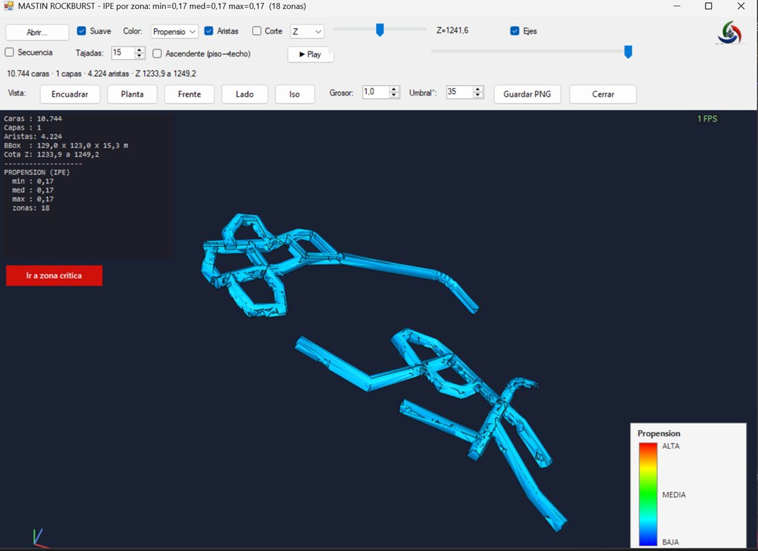Click Guardar PNG button

pos(527,94)
